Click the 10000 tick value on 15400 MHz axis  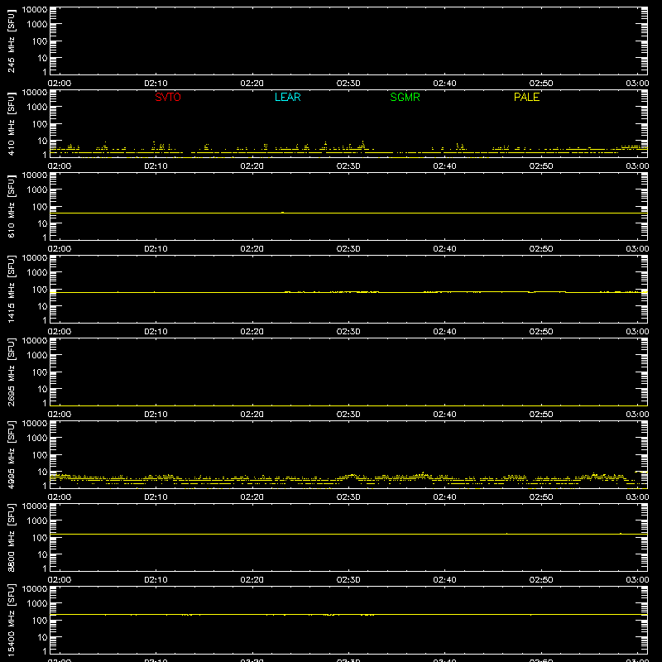[x=35, y=589]
